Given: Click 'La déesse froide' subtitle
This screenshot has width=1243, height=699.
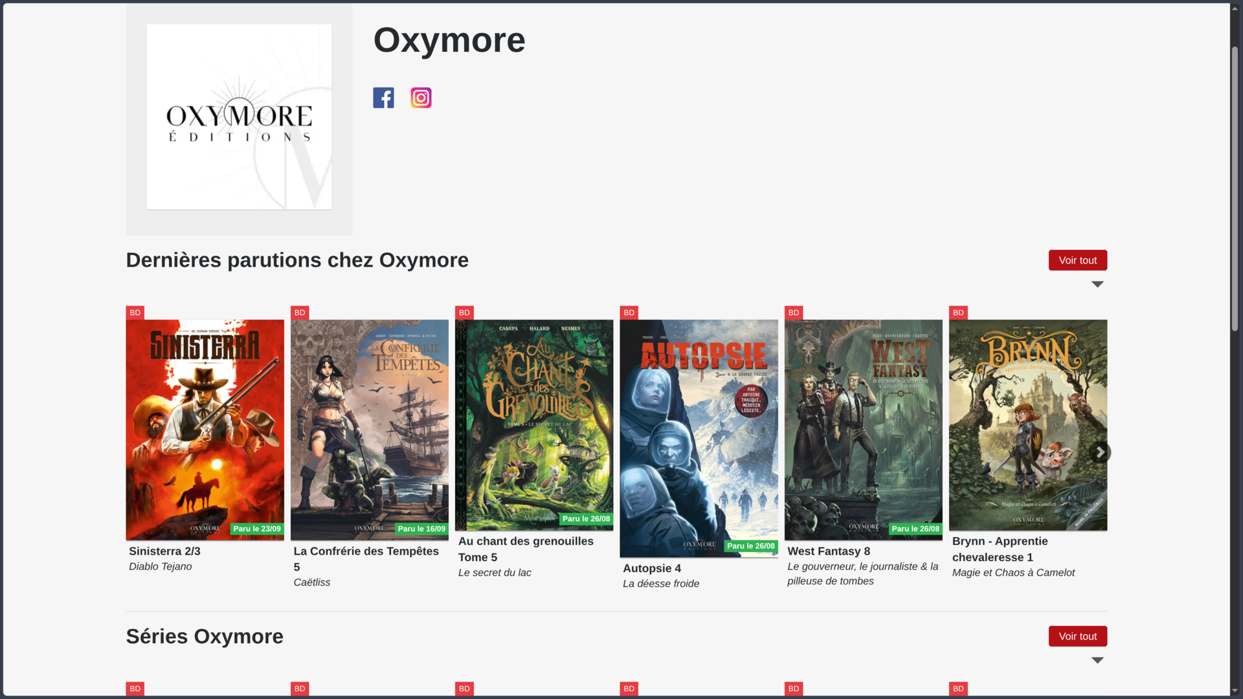Looking at the screenshot, I should click(661, 584).
